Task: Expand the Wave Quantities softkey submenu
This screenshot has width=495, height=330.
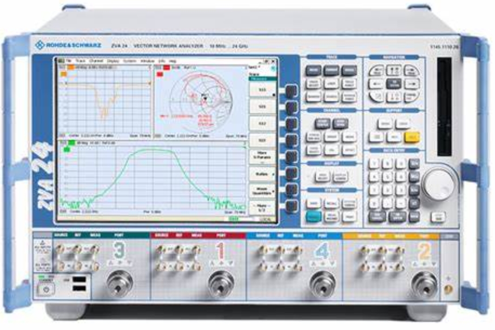Action: (x=262, y=191)
